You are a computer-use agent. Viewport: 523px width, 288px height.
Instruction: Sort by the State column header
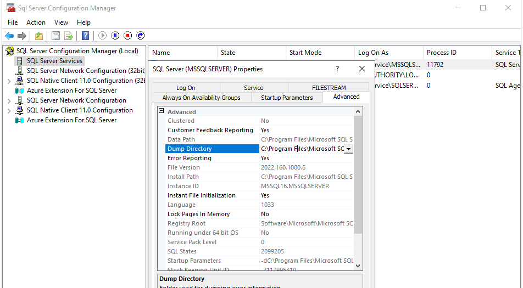(252, 53)
